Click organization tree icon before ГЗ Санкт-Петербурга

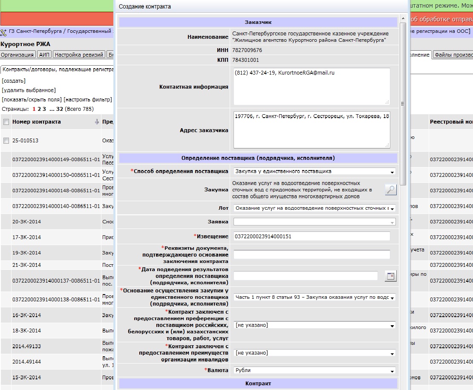(3, 32)
